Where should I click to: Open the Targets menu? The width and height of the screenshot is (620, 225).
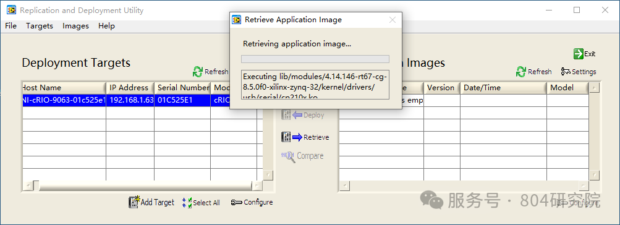point(40,26)
